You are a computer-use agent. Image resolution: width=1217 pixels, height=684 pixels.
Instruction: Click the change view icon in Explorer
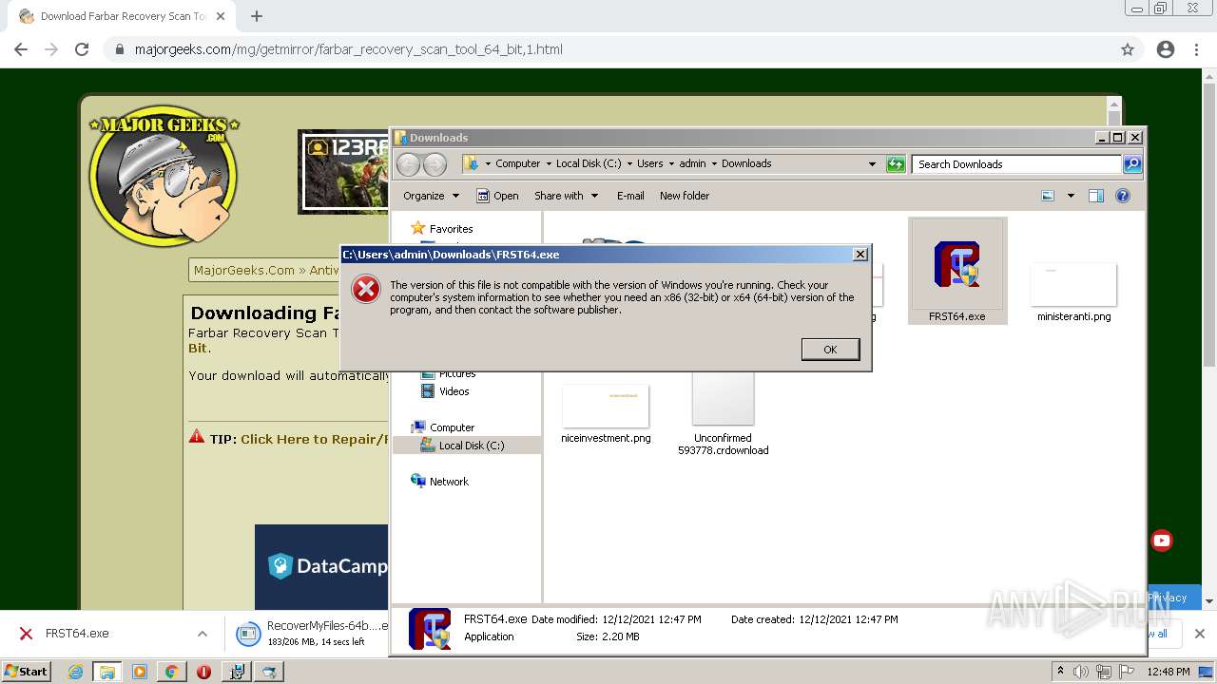point(1048,196)
